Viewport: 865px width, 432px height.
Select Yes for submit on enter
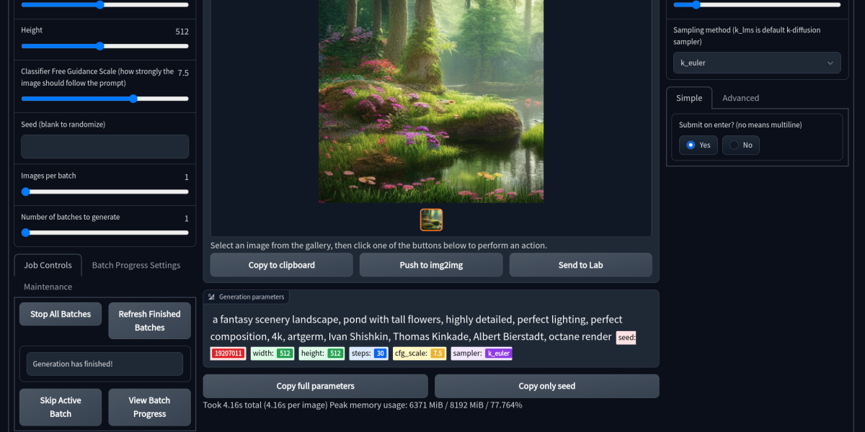pos(691,145)
